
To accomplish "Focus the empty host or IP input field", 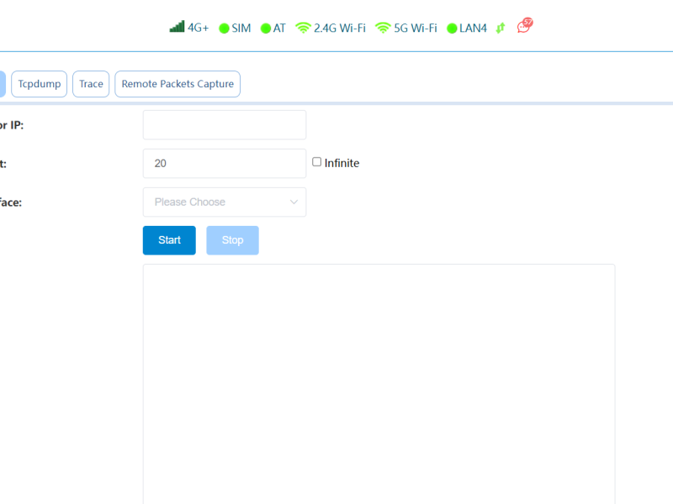I will pyautogui.click(x=224, y=125).
